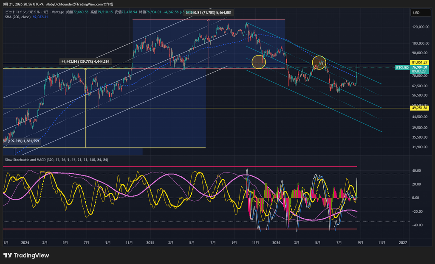Click the 44,443.84 (139.77%) measurement label

click(85, 61)
